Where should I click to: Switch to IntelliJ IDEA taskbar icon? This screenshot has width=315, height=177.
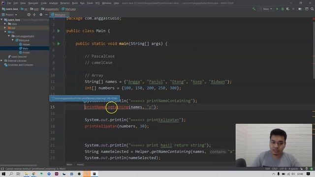click(94, 174)
